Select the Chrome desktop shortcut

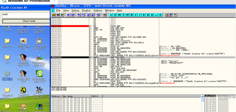[7, 28]
